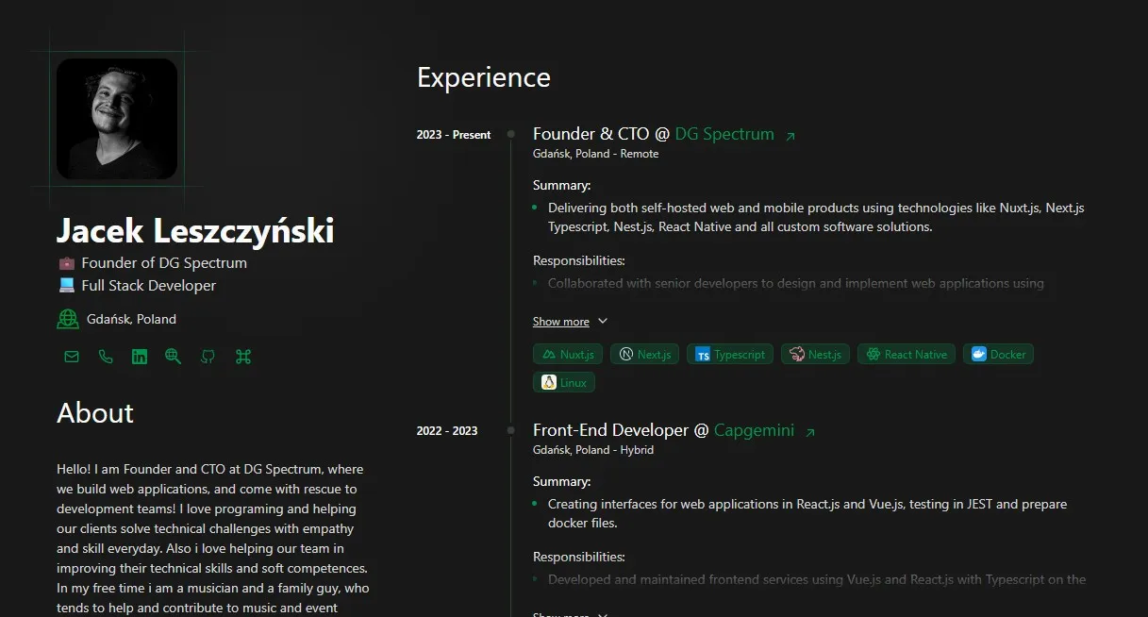Open the DG Spectrum company link

pyautogui.click(x=724, y=133)
